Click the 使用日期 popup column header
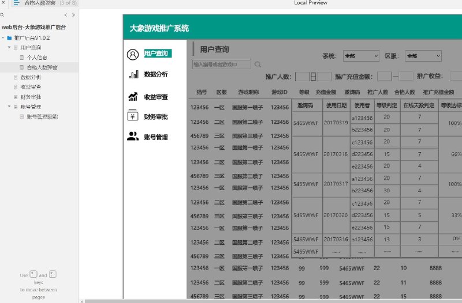Image resolution: width=462 pixels, height=303 pixels. (x=336, y=105)
